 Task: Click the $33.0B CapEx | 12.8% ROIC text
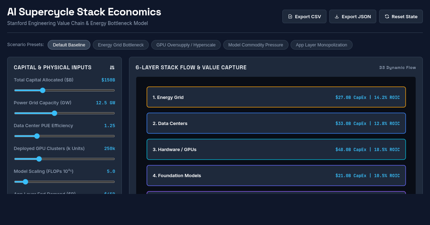[x=368, y=124]
